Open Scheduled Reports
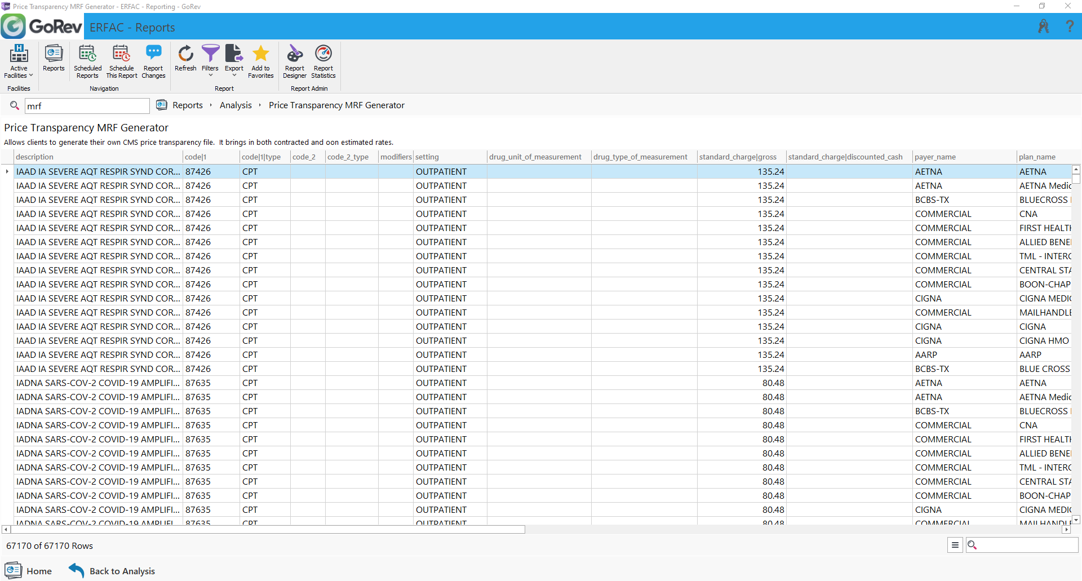This screenshot has width=1082, height=581. click(x=87, y=61)
